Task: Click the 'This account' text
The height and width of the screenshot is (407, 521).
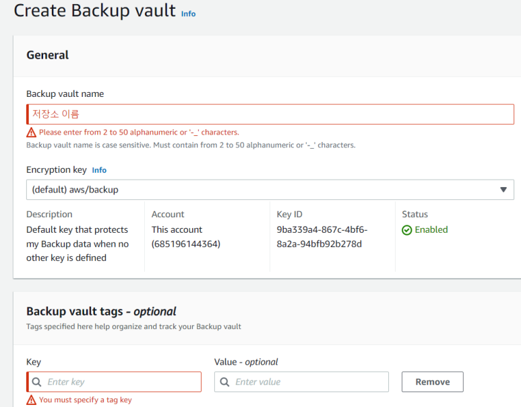Action: coord(177,230)
